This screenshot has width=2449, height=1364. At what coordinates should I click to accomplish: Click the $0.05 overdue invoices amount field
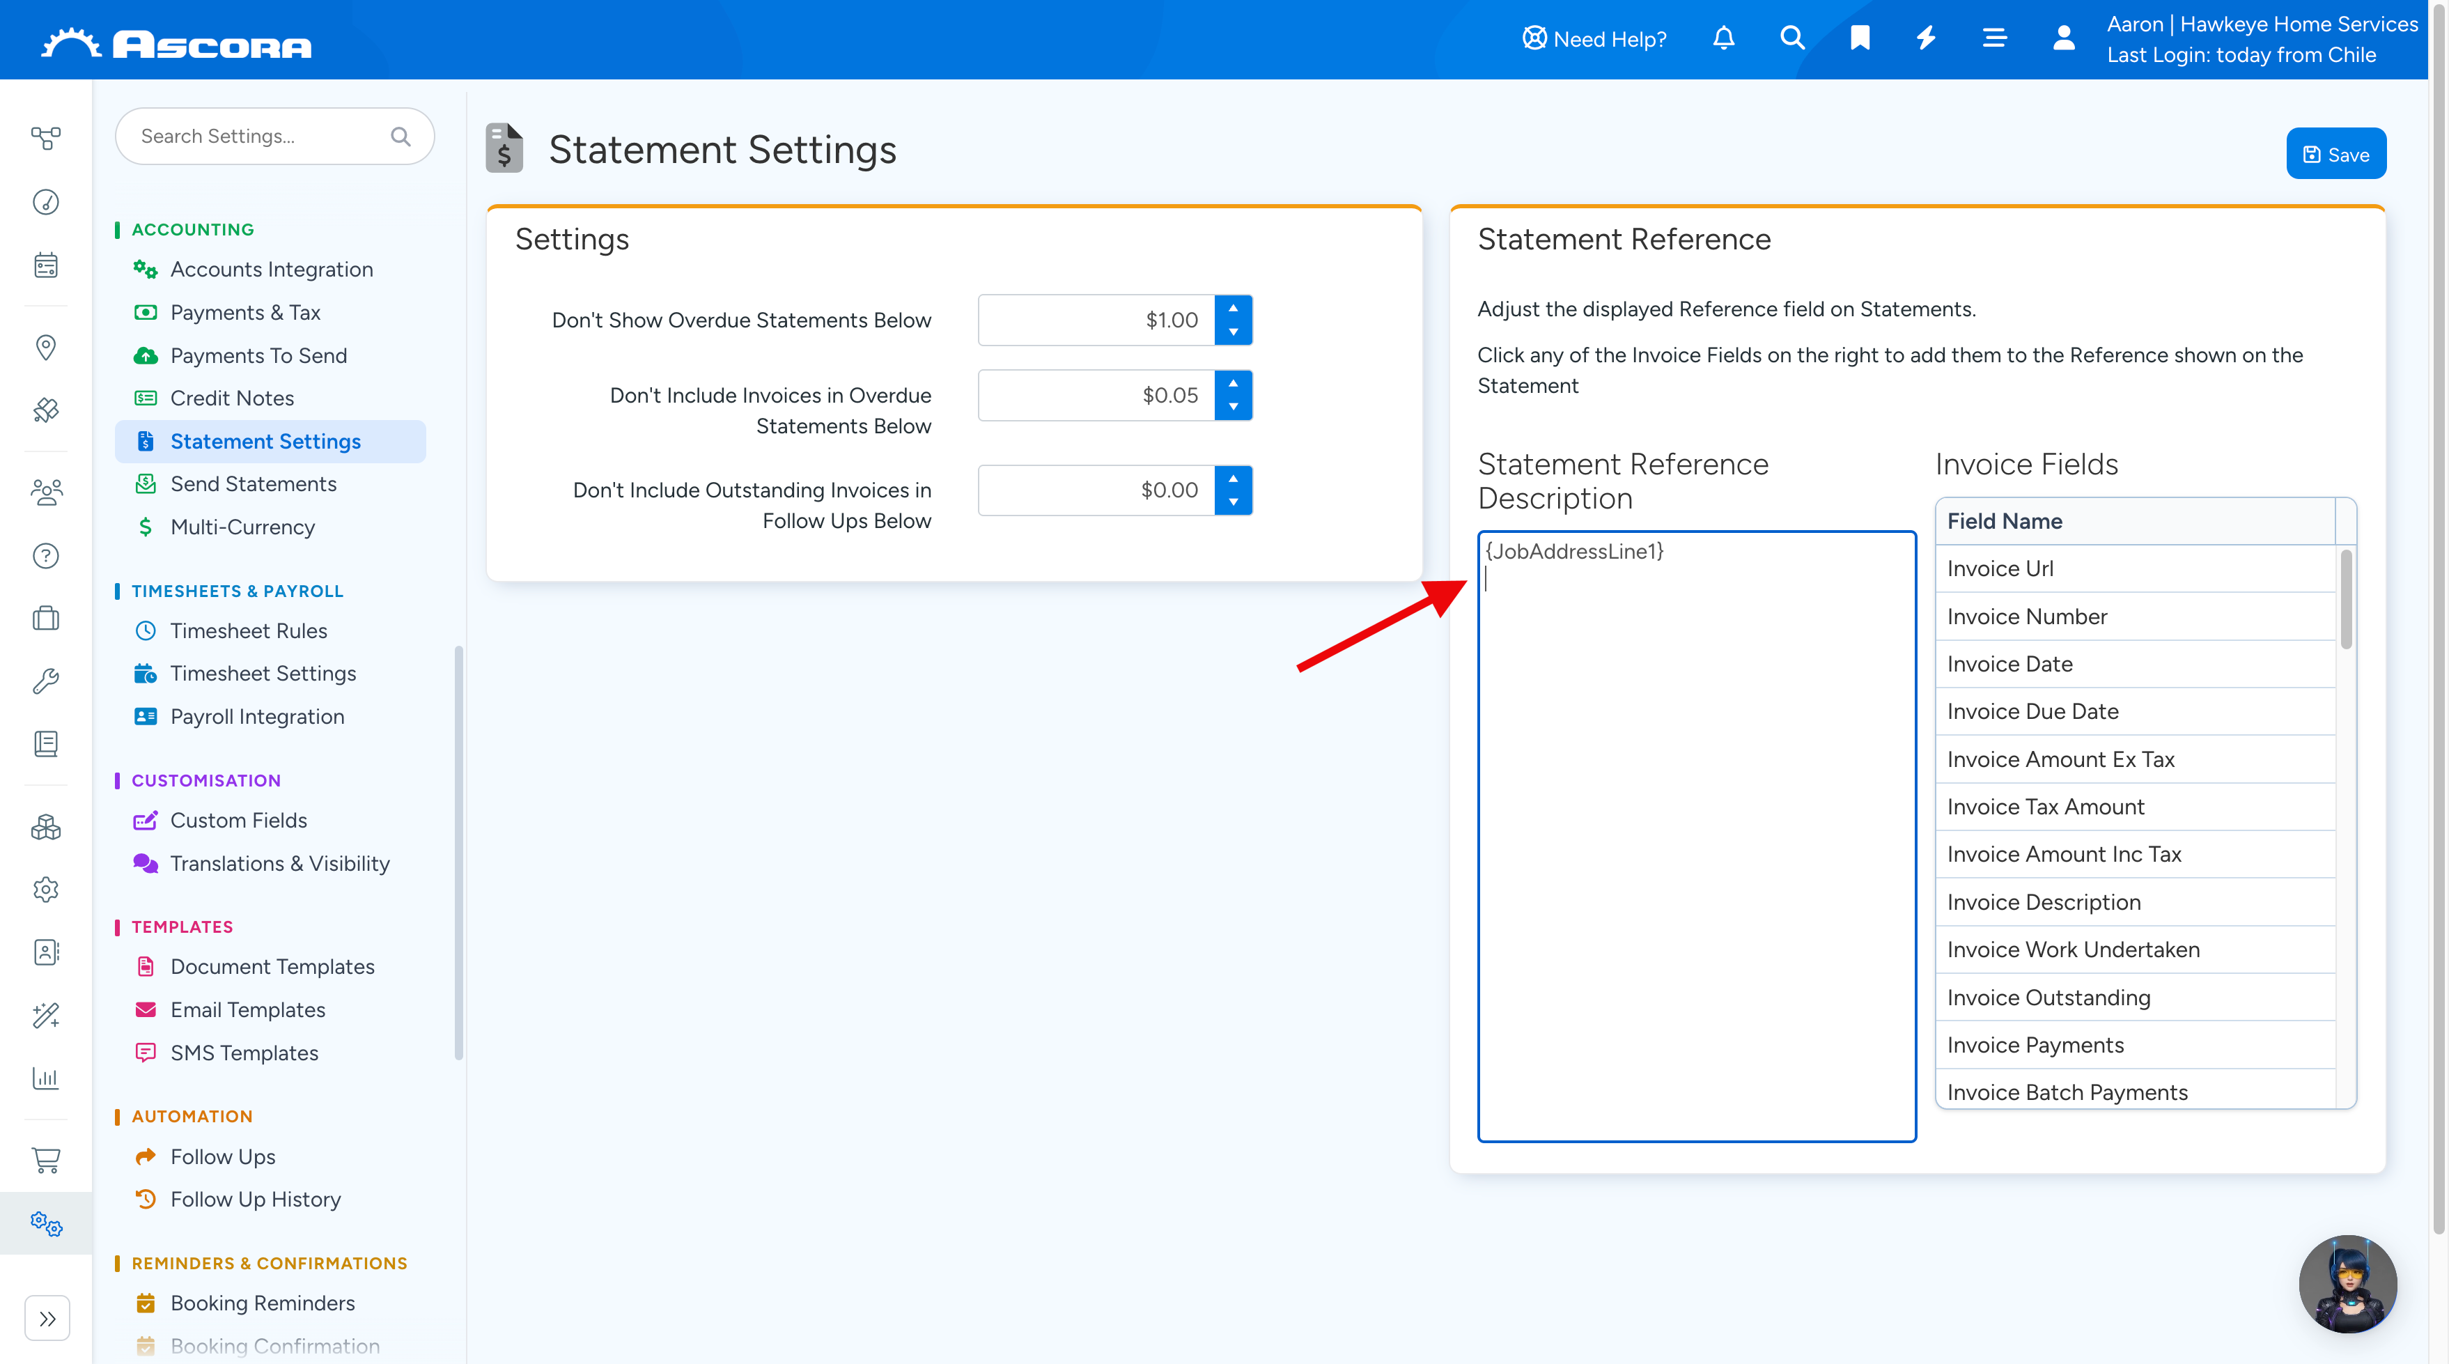click(x=1096, y=396)
